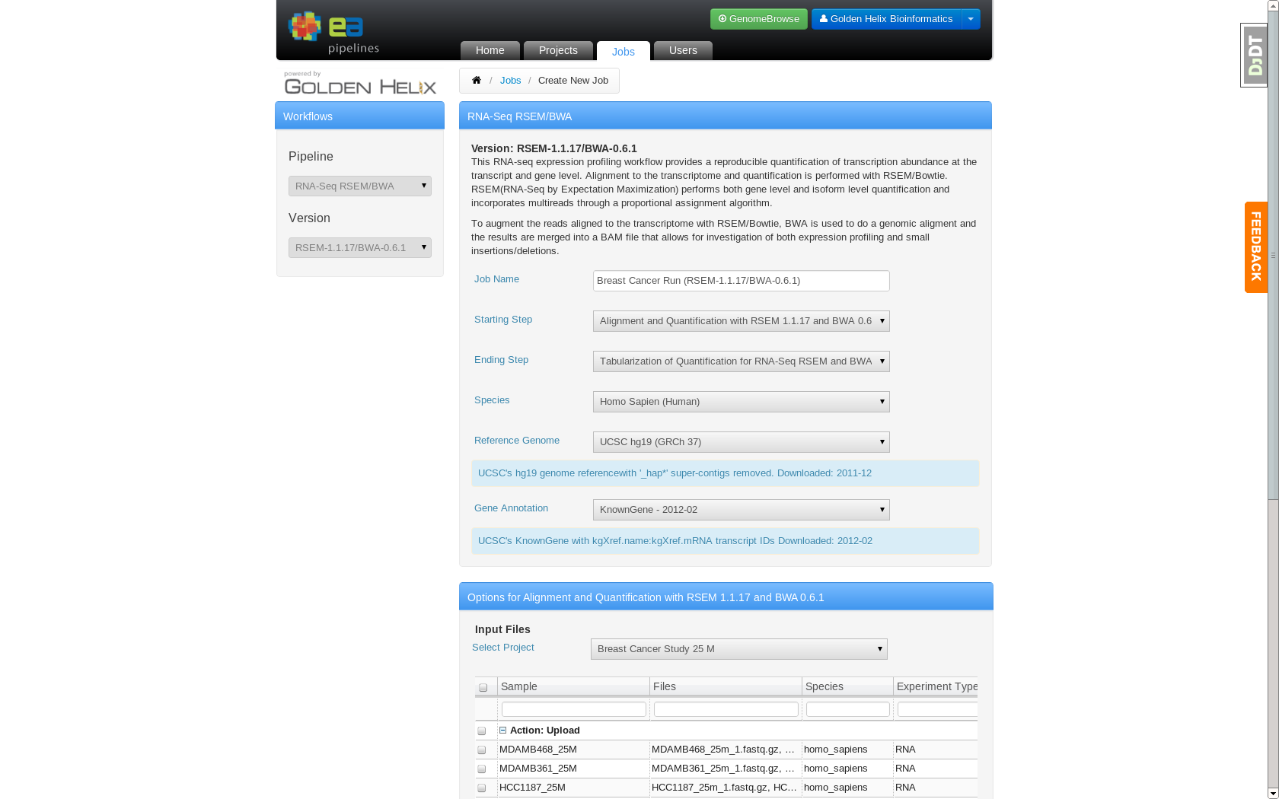
Task: Go to the Home tab
Action: tap(490, 50)
